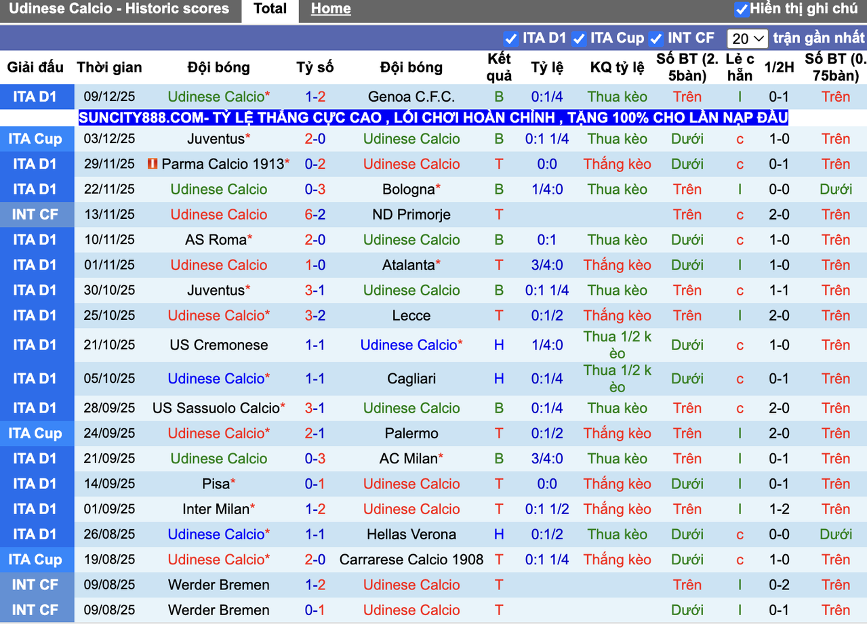Click the 1/2H score 1-2 in Inter Milan row

(779, 509)
